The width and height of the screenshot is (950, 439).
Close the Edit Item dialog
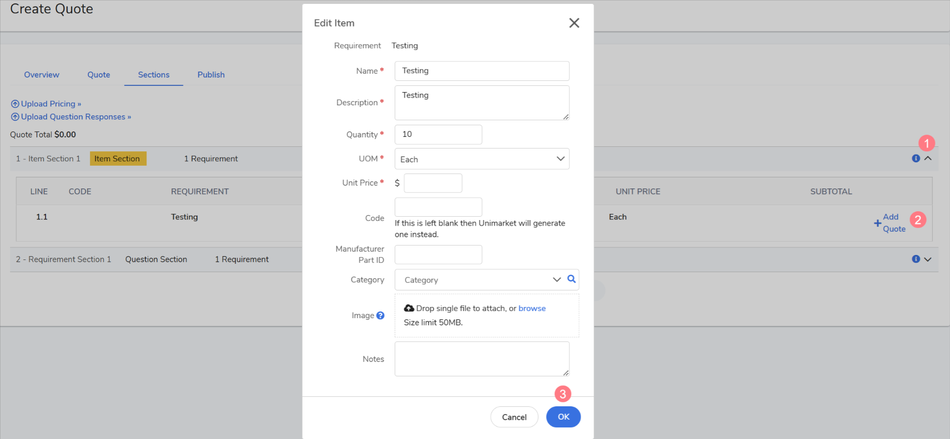pos(574,23)
